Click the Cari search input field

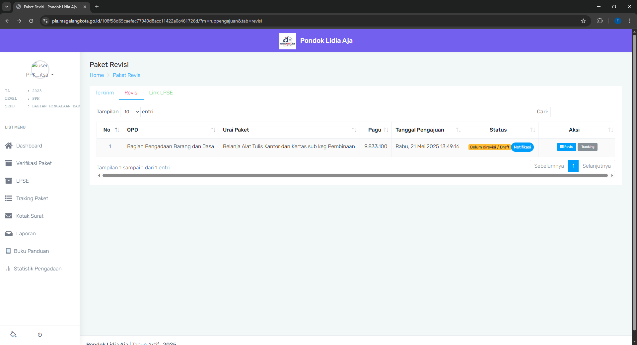[x=582, y=112]
